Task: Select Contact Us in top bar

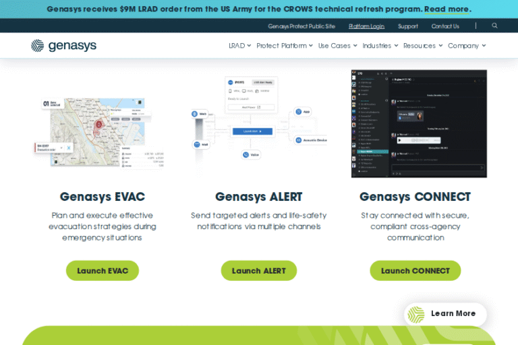Action: pos(445,26)
